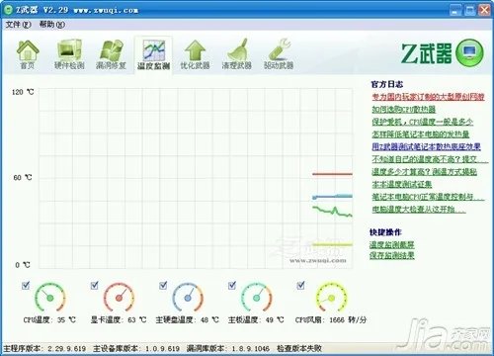Click the 0 ℃ axis label

click(x=23, y=265)
